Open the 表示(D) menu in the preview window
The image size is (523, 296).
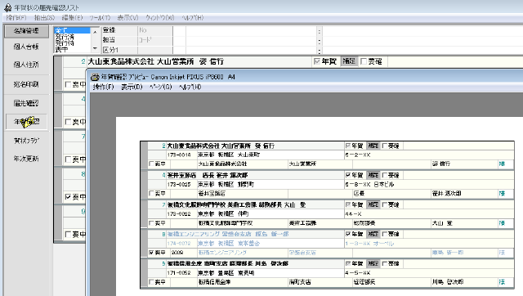point(132,87)
